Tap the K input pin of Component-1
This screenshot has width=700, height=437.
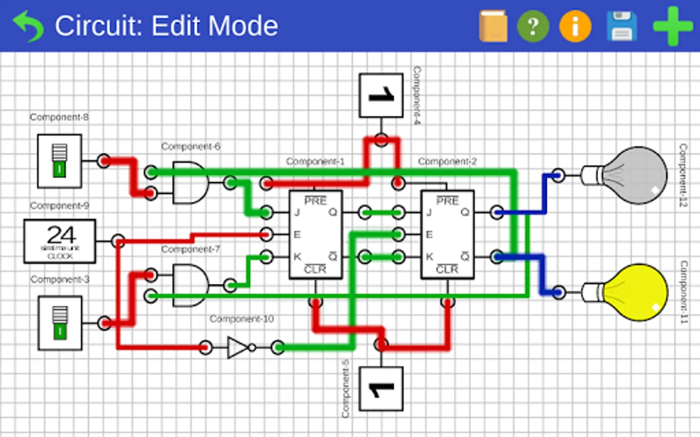(266, 256)
